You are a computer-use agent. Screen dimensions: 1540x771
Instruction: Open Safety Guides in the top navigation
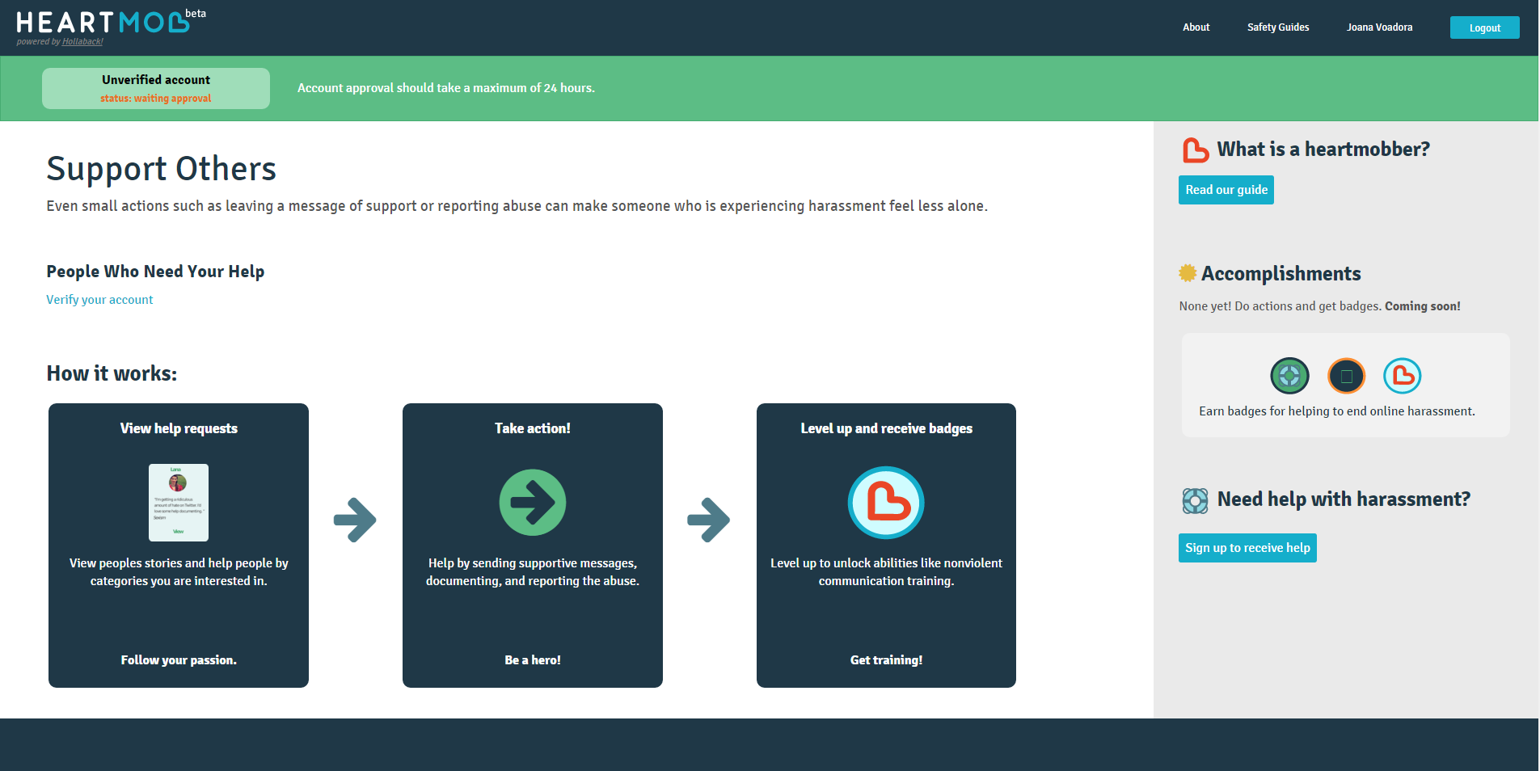[1278, 27]
